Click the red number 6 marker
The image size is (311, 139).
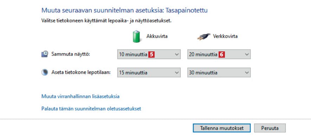coord(222,55)
